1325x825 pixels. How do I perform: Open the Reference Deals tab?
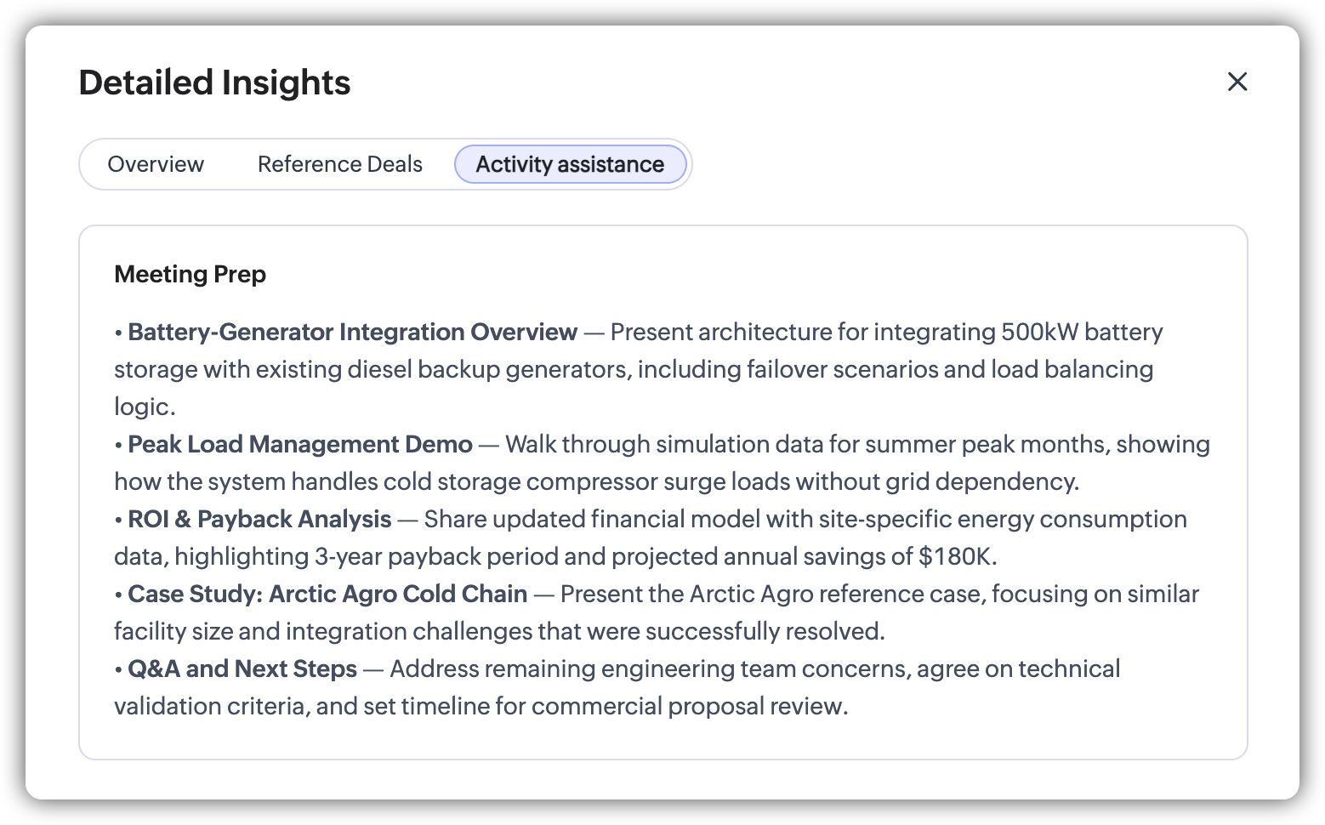(339, 164)
